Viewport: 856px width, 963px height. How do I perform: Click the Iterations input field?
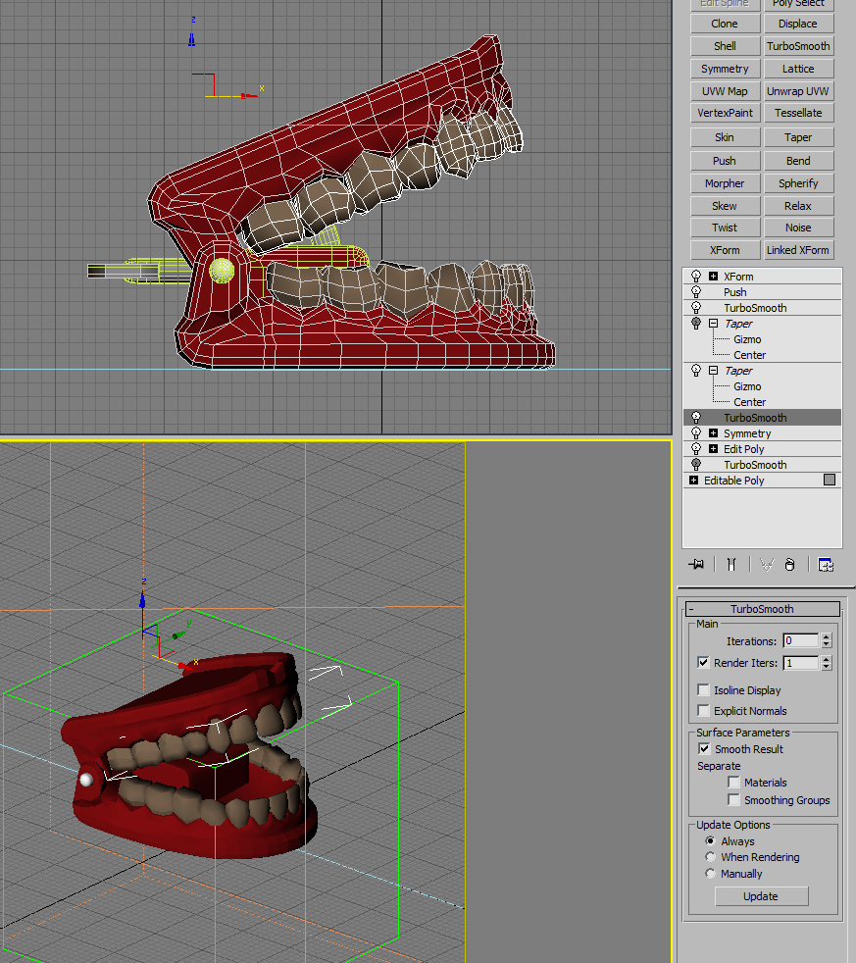(800, 640)
